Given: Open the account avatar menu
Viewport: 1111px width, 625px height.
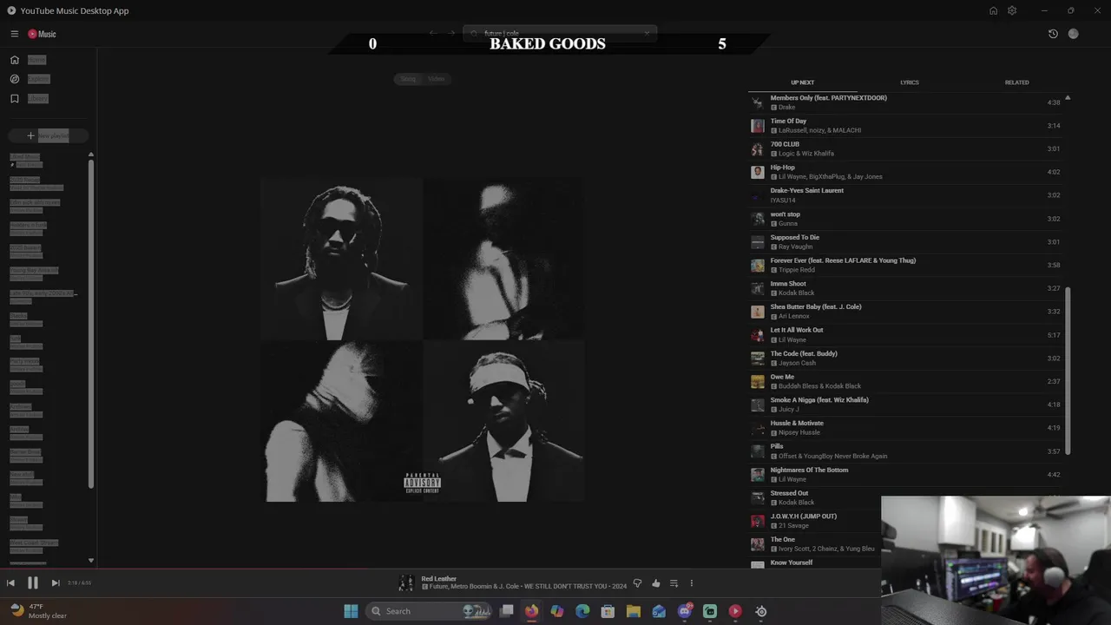Looking at the screenshot, I should click(x=1074, y=34).
